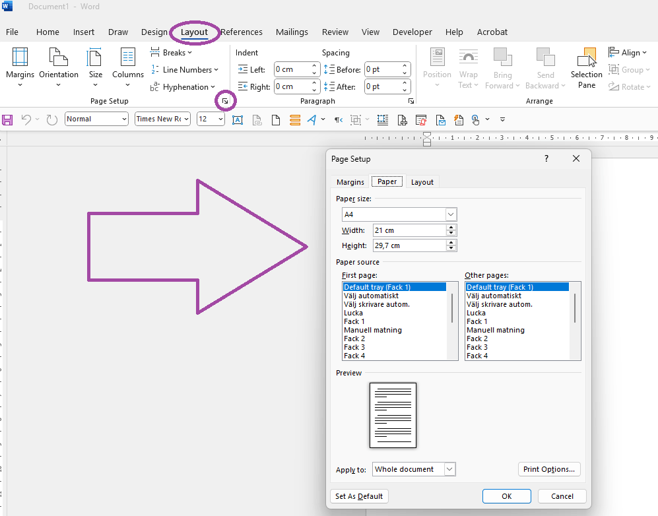Click the right-to-left paragraph mark icon

coord(338,120)
